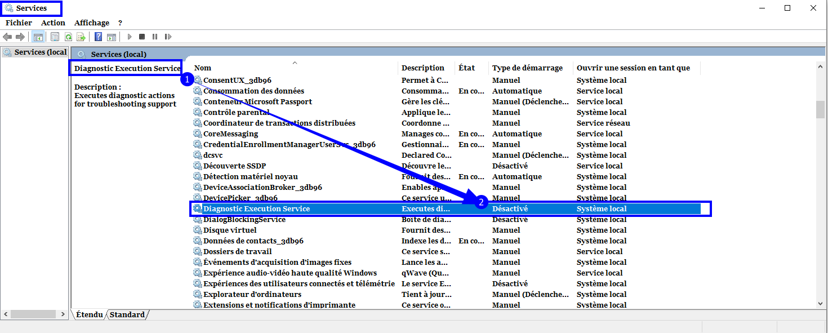The image size is (828, 333).
Task: Select the CredentialEnrollmentManagerUserSvc_3db96 row
Action: coord(289,144)
